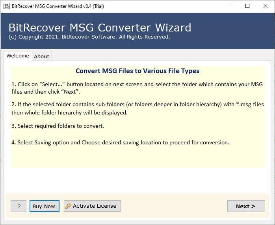Click the Buy Now button
Viewport: 275px width, 225px height.
click(x=45, y=206)
